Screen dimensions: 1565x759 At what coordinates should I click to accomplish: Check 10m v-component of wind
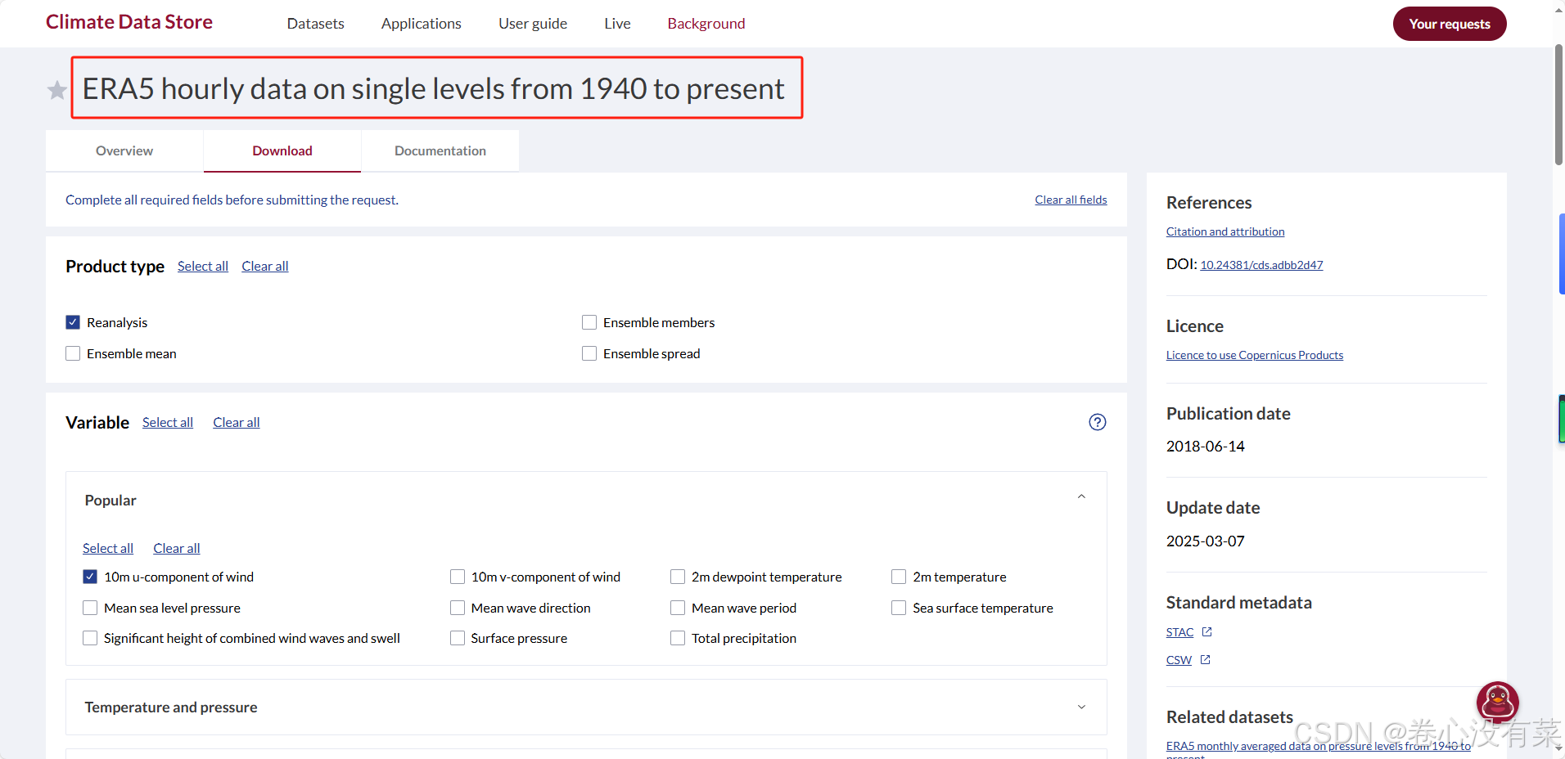coord(458,577)
